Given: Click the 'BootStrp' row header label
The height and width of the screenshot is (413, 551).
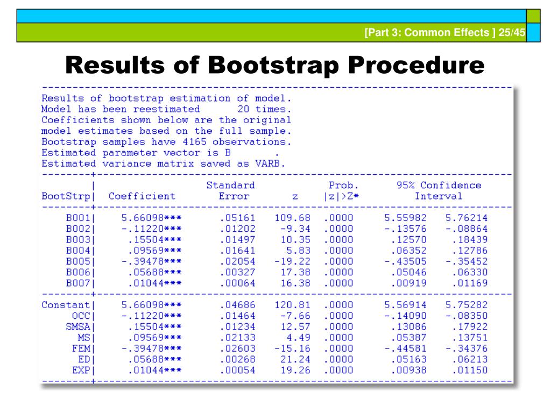Looking at the screenshot, I should 66,196.
